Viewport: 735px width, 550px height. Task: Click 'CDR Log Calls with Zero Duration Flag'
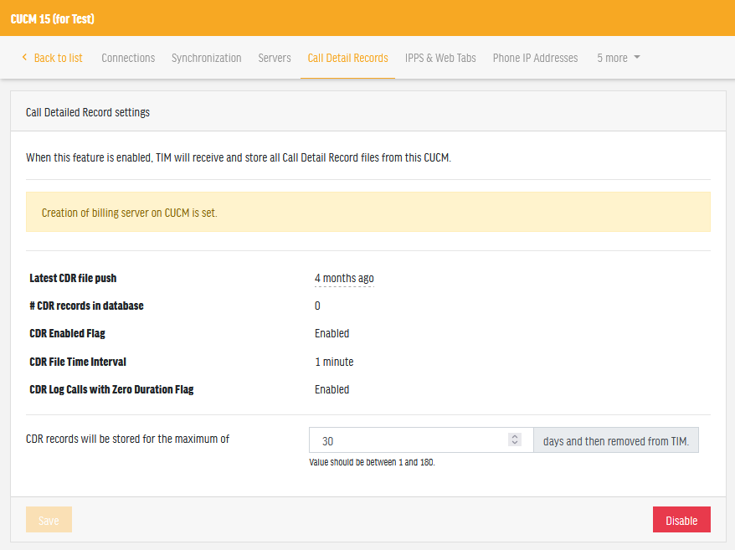coord(111,389)
